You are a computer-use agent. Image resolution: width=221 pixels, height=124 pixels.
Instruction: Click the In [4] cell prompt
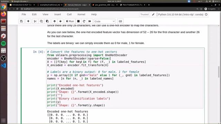tap(39, 52)
